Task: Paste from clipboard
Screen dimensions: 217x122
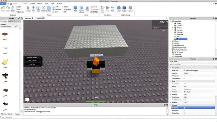Action: 13,9
